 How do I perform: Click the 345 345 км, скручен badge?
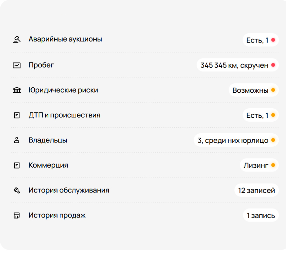click(237, 65)
